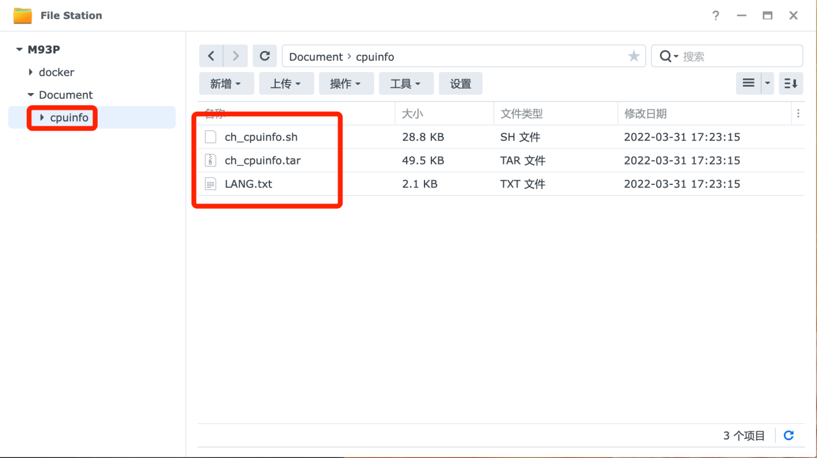
Task: Expand the view mode dropdown arrow
Action: coord(768,83)
